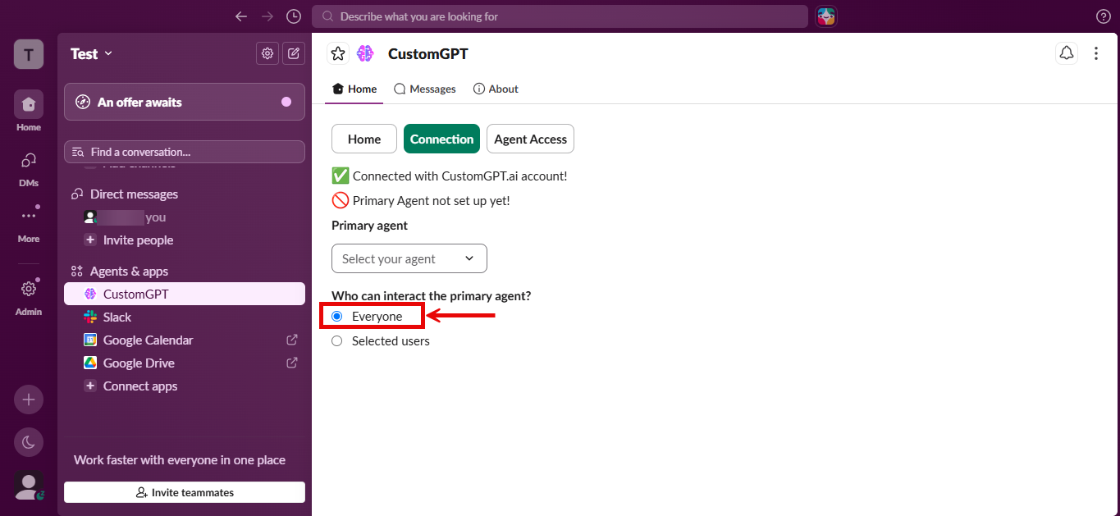Switch to the Home app tab
This screenshot has width=1120, height=516.
click(354, 89)
